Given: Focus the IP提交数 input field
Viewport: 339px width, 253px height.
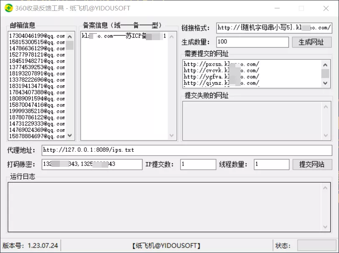Looking at the screenshot, I should (198, 164).
